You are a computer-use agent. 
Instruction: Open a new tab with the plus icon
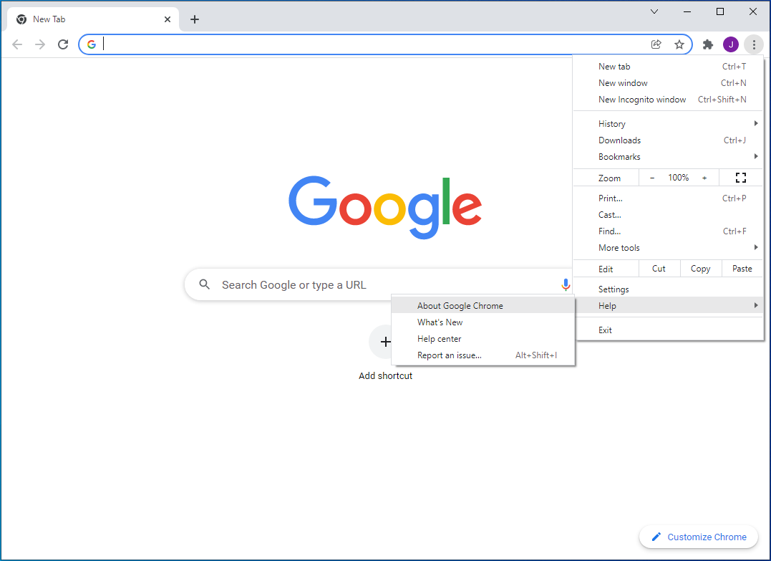point(194,19)
